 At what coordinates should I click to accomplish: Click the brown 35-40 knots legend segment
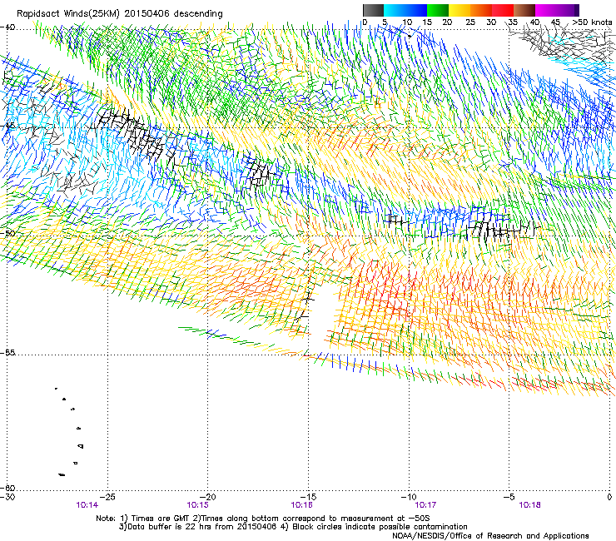(524, 10)
